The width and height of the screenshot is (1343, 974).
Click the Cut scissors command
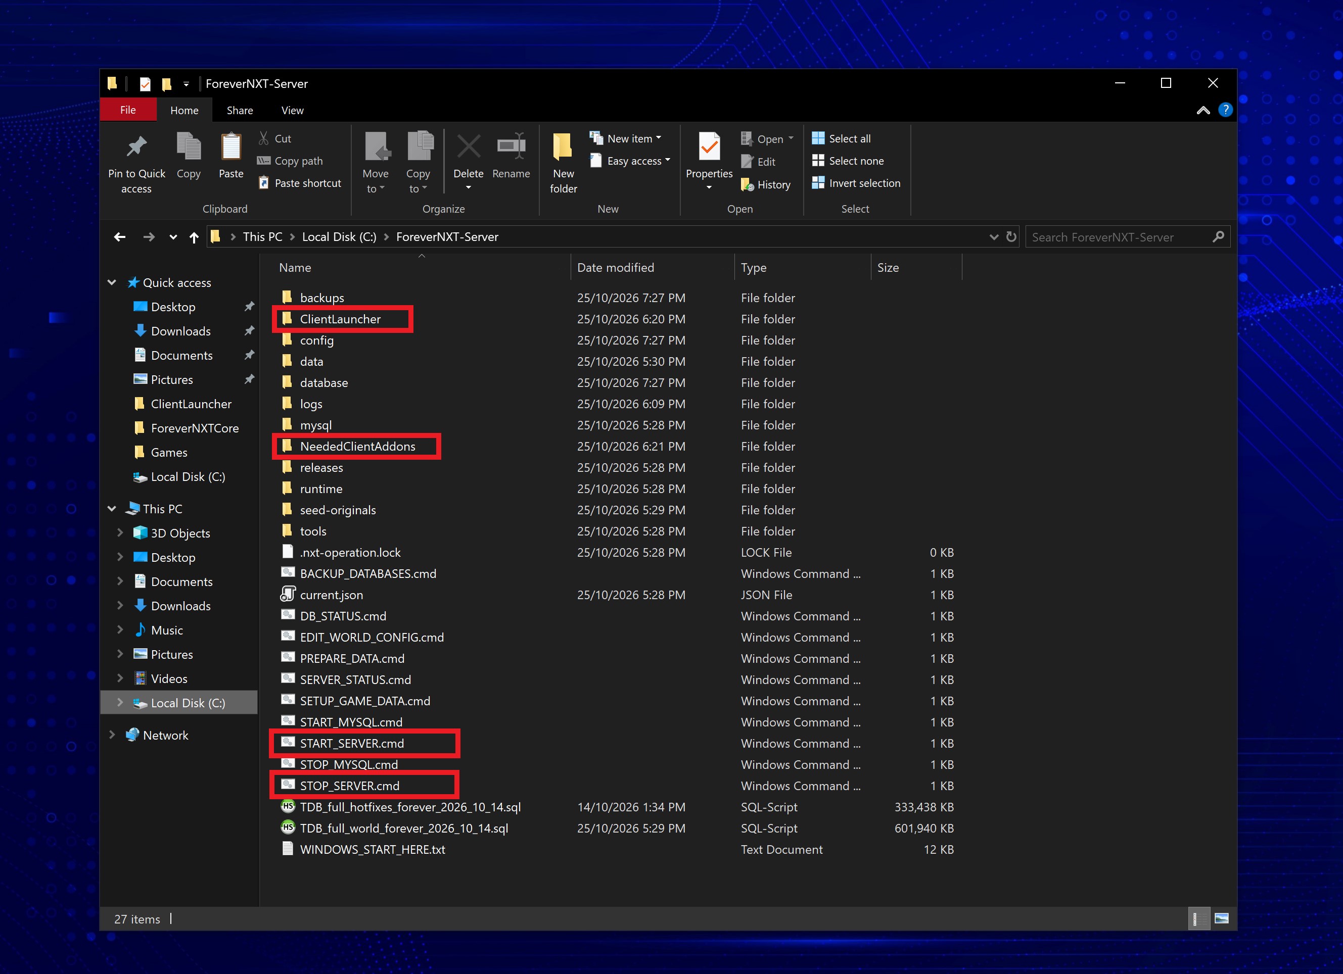coord(275,138)
